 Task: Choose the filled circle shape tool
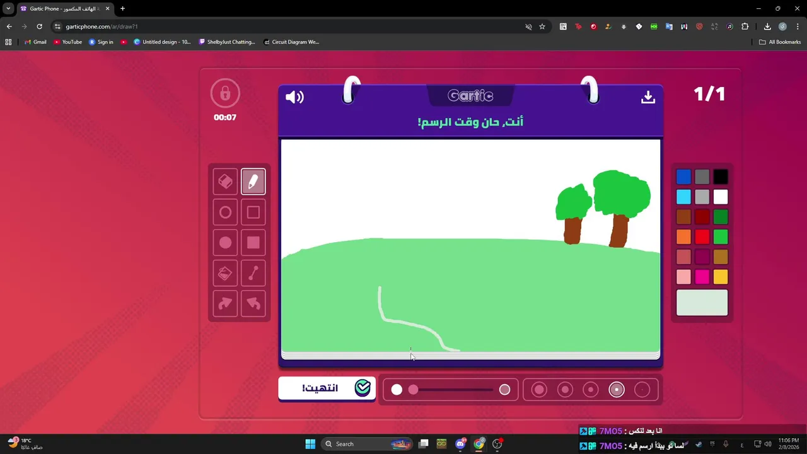(225, 243)
